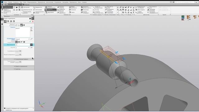Cancel the operation with the red X

[x=33, y=21]
